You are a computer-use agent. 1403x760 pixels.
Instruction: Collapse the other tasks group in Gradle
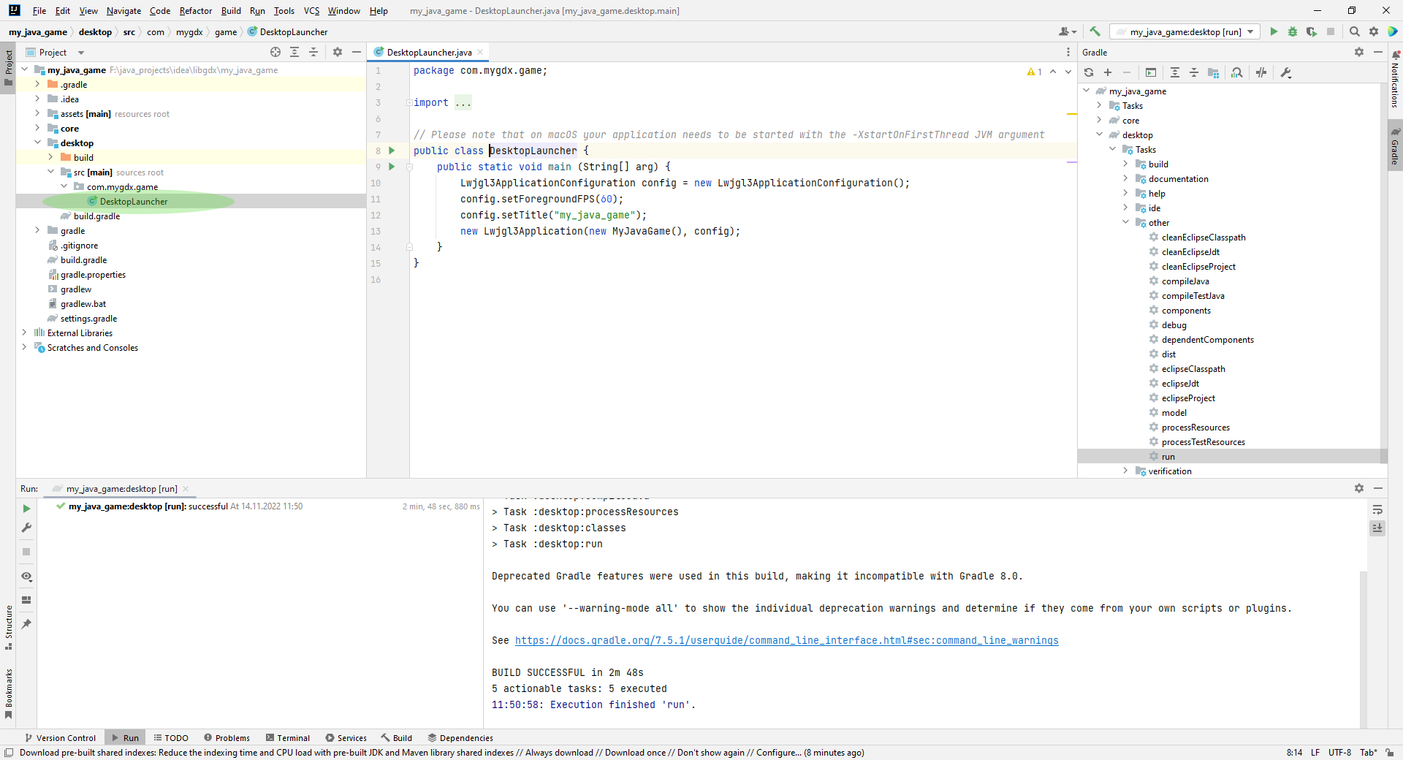1125,222
